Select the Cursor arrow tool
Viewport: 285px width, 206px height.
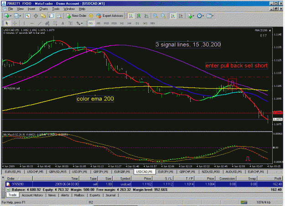7,23
